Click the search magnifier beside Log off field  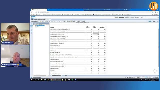pyautogui.click(x=158, y=17)
